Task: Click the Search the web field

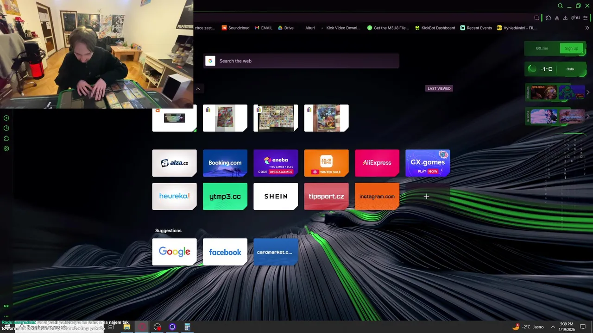Action: pos(301,61)
